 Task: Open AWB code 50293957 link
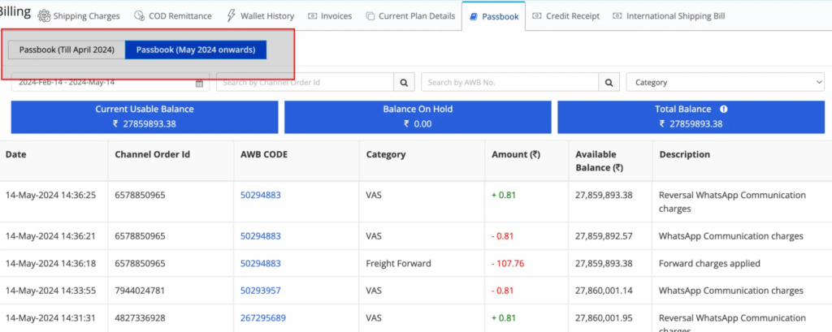pyautogui.click(x=261, y=291)
